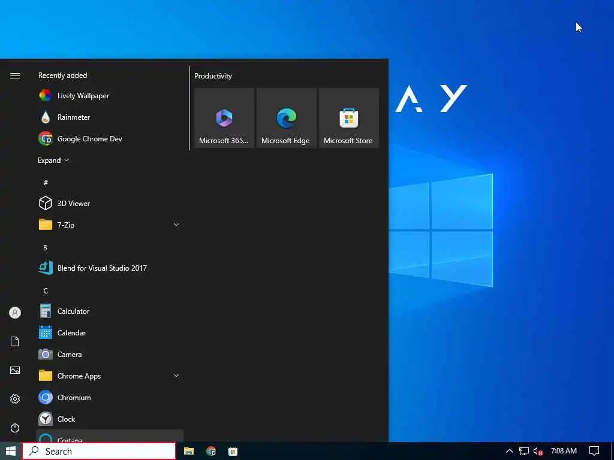
Task: Open Lively Wallpaper from Recently added
Action: pos(110,96)
